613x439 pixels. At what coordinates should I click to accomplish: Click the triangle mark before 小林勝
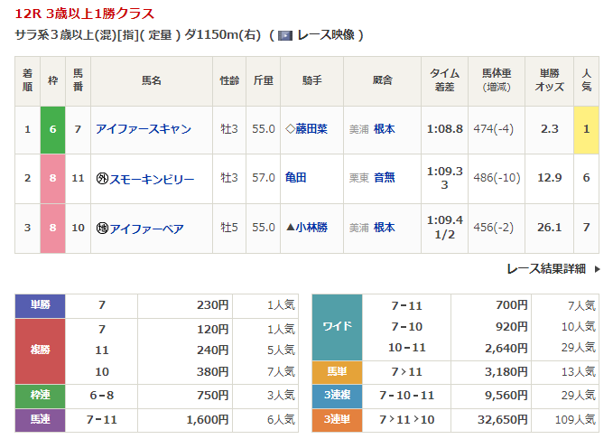(x=289, y=229)
